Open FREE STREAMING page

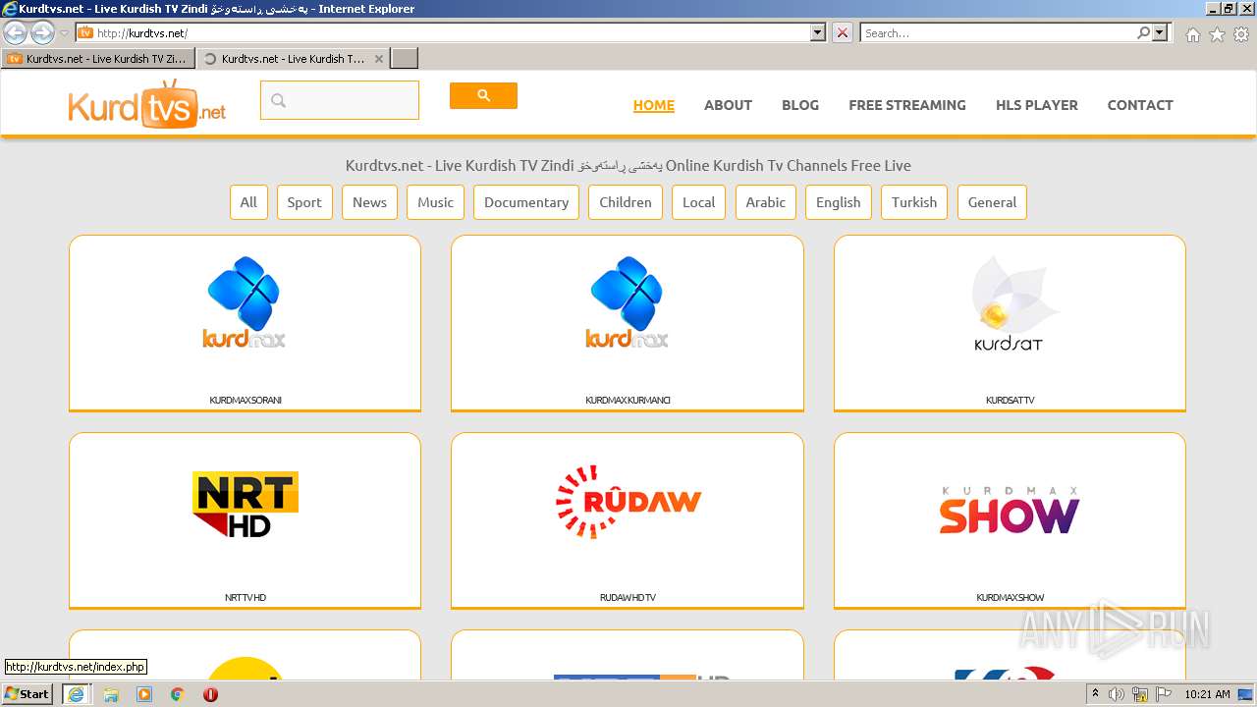pos(907,105)
